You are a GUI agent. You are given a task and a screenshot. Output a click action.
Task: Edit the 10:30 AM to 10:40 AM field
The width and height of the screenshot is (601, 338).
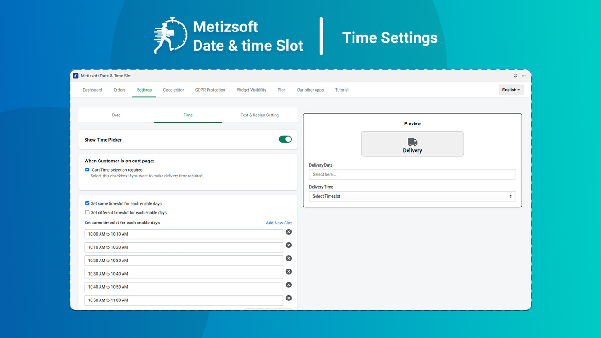[184, 273]
